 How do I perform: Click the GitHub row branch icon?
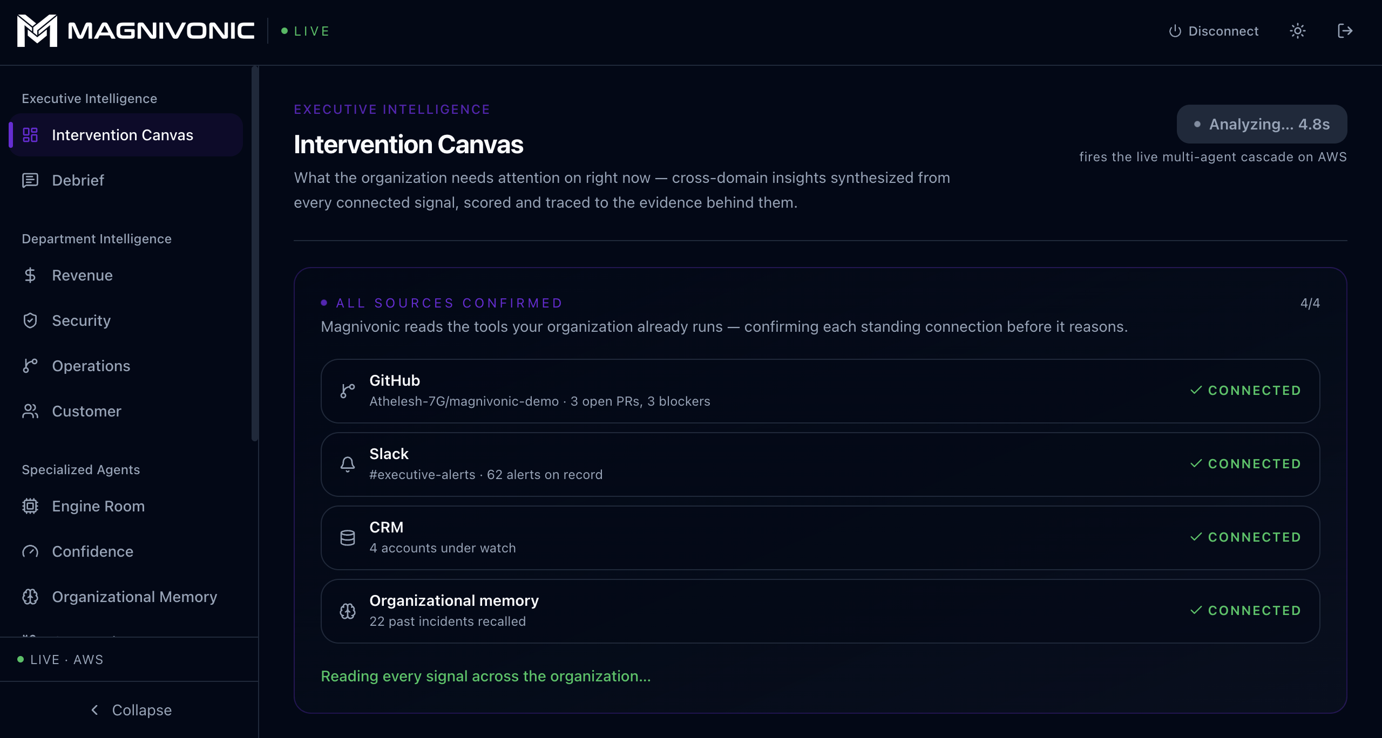(348, 391)
